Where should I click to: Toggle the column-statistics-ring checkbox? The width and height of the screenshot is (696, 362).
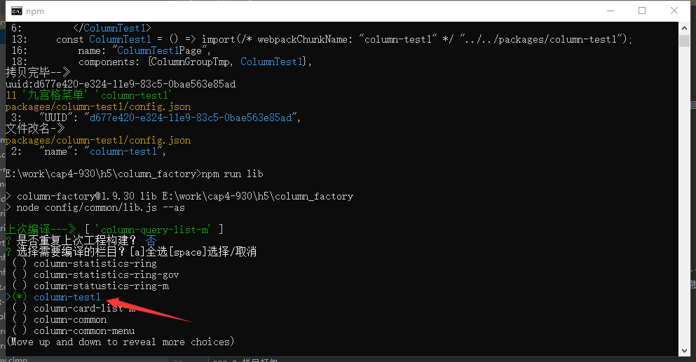(20, 264)
